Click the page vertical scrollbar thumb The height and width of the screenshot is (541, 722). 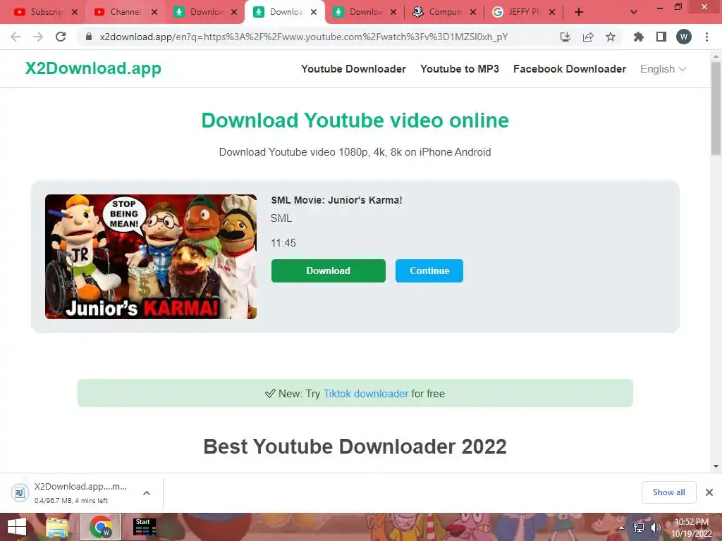716,108
